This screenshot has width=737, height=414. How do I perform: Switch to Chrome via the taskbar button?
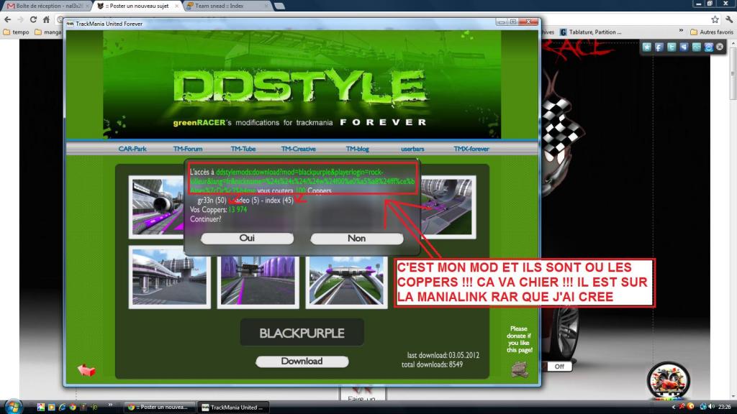pos(159,407)
